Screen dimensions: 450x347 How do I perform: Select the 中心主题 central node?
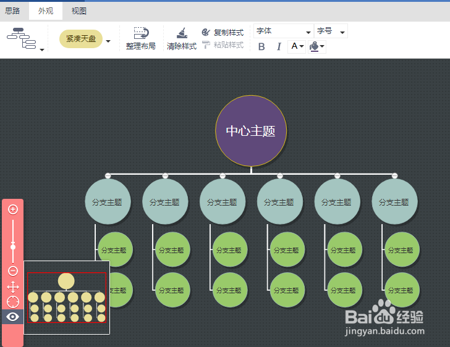[x=251, y=131]
